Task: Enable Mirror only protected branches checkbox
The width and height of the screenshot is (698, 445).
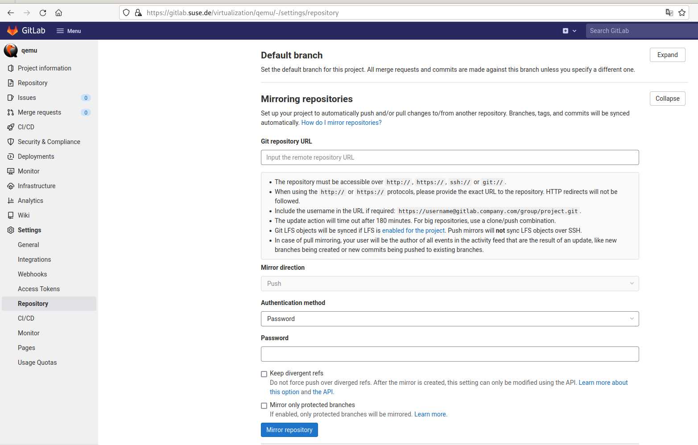Action: coord(264,406)
